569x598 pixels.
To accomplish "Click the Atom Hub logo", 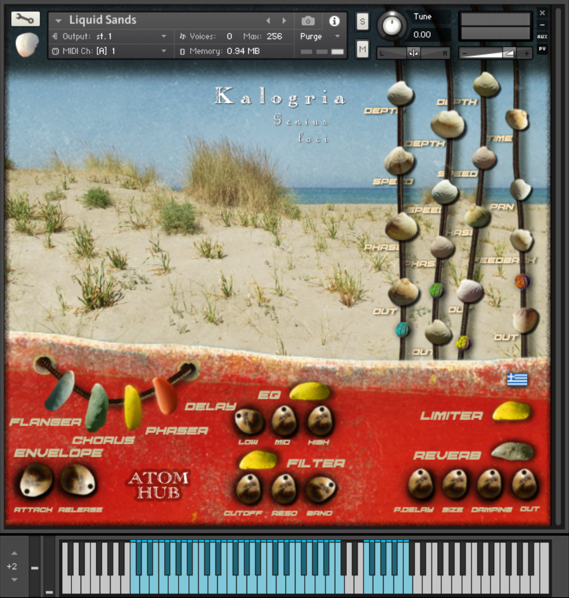I will [x=158, y=485].
